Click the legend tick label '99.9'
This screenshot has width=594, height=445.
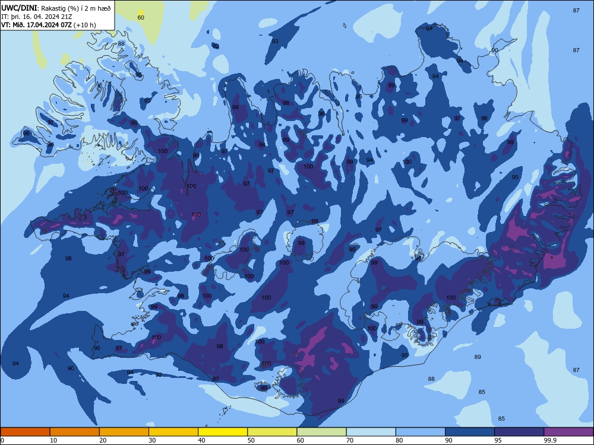549,440
